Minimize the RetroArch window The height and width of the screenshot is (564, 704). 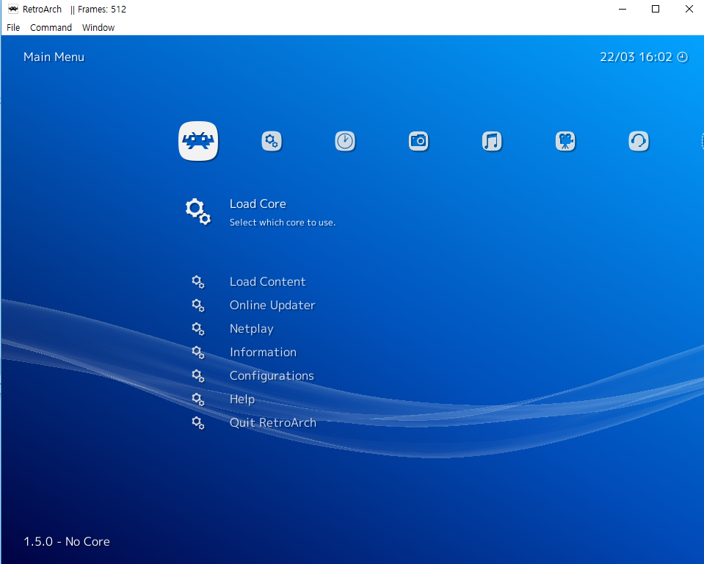(623, 9)
